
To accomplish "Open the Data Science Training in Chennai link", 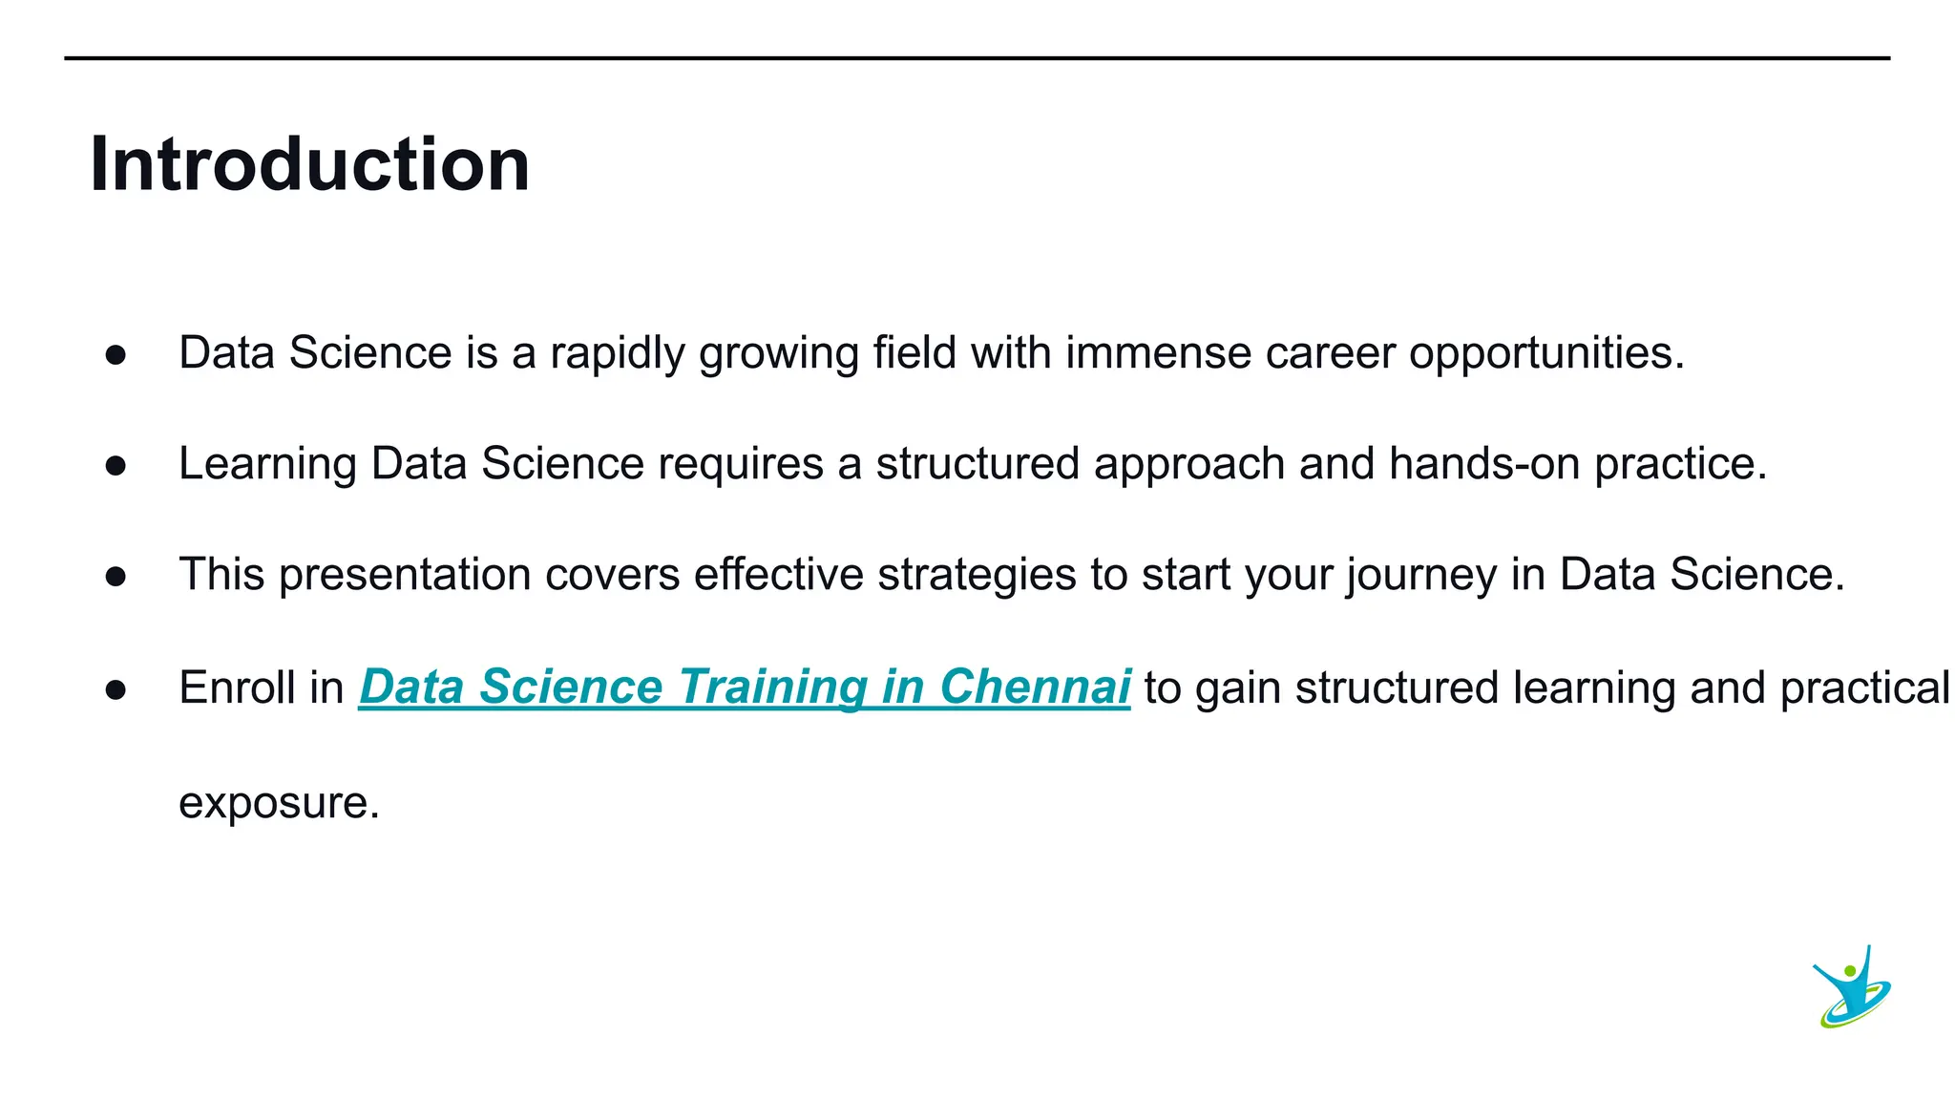I will [745, 687].
